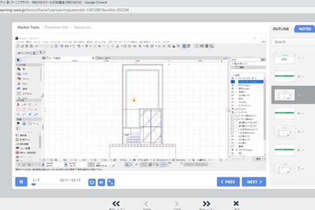The width and height of the screenshot is (315, 210).
Task: Open the Edit (編集) menu in CAD
Action: (29, 42)
